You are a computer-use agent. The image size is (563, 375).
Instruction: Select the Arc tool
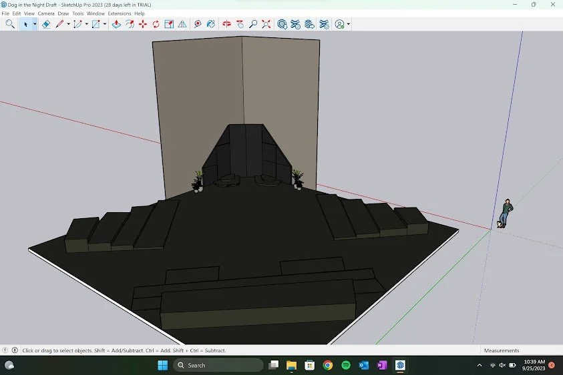[x=77, y=24]
